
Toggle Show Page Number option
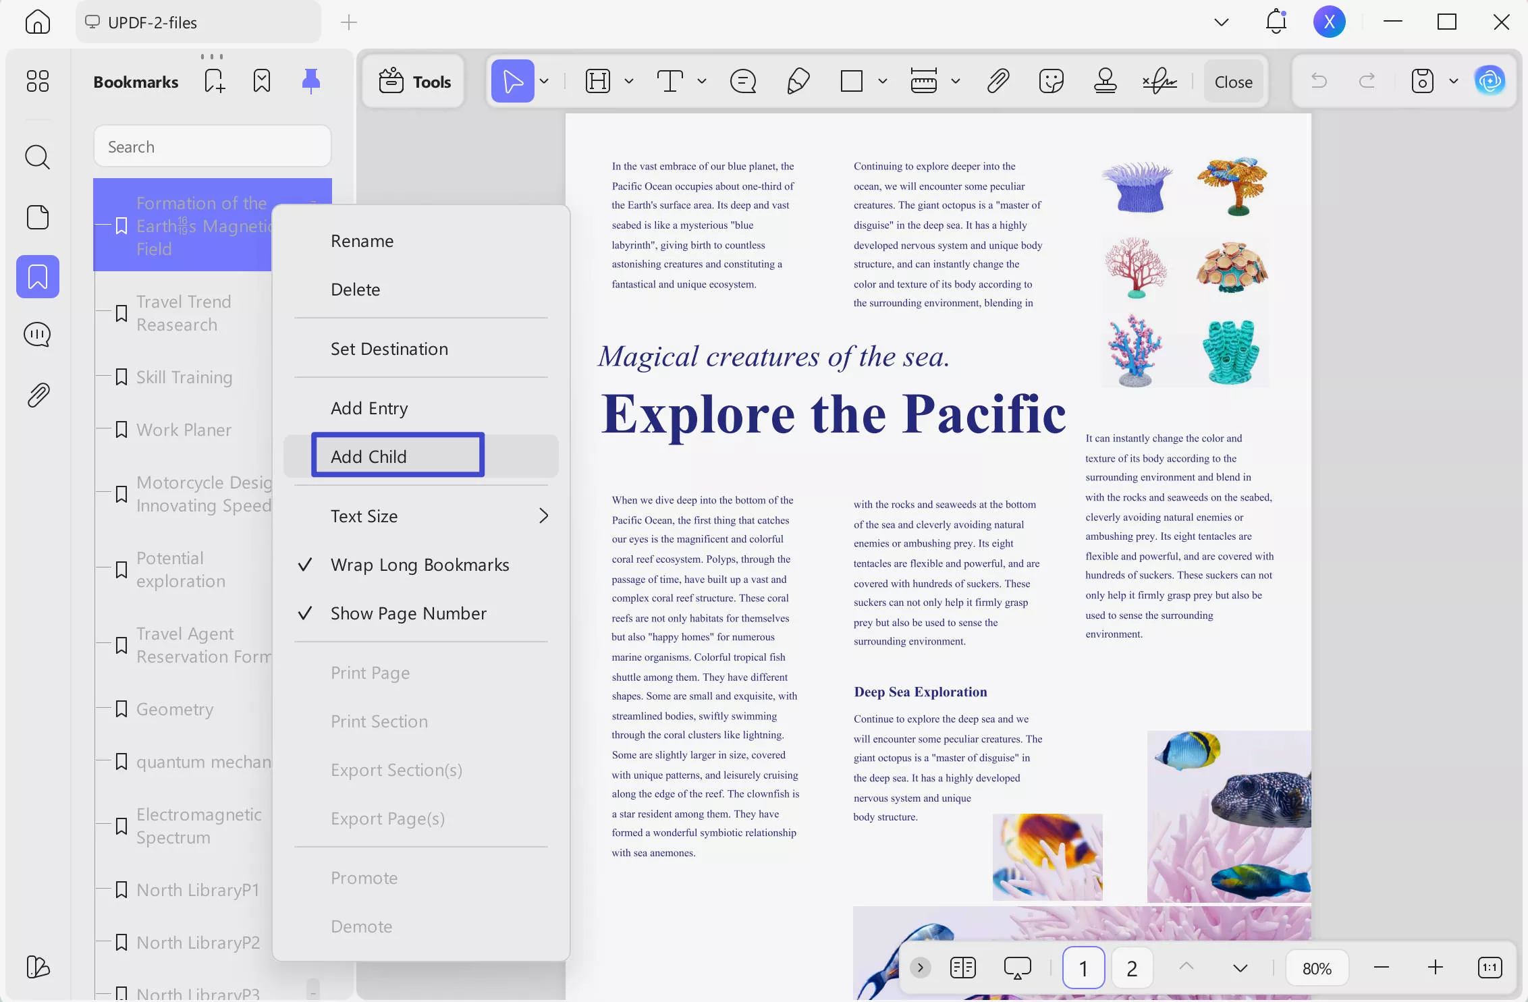coord(408,613)
